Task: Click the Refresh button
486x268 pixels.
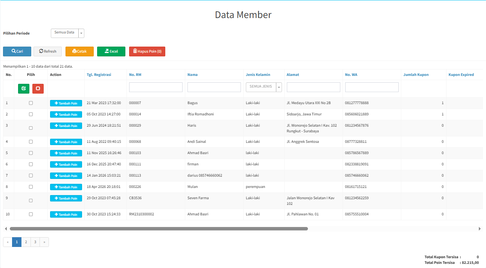Action: coord(47,51)
